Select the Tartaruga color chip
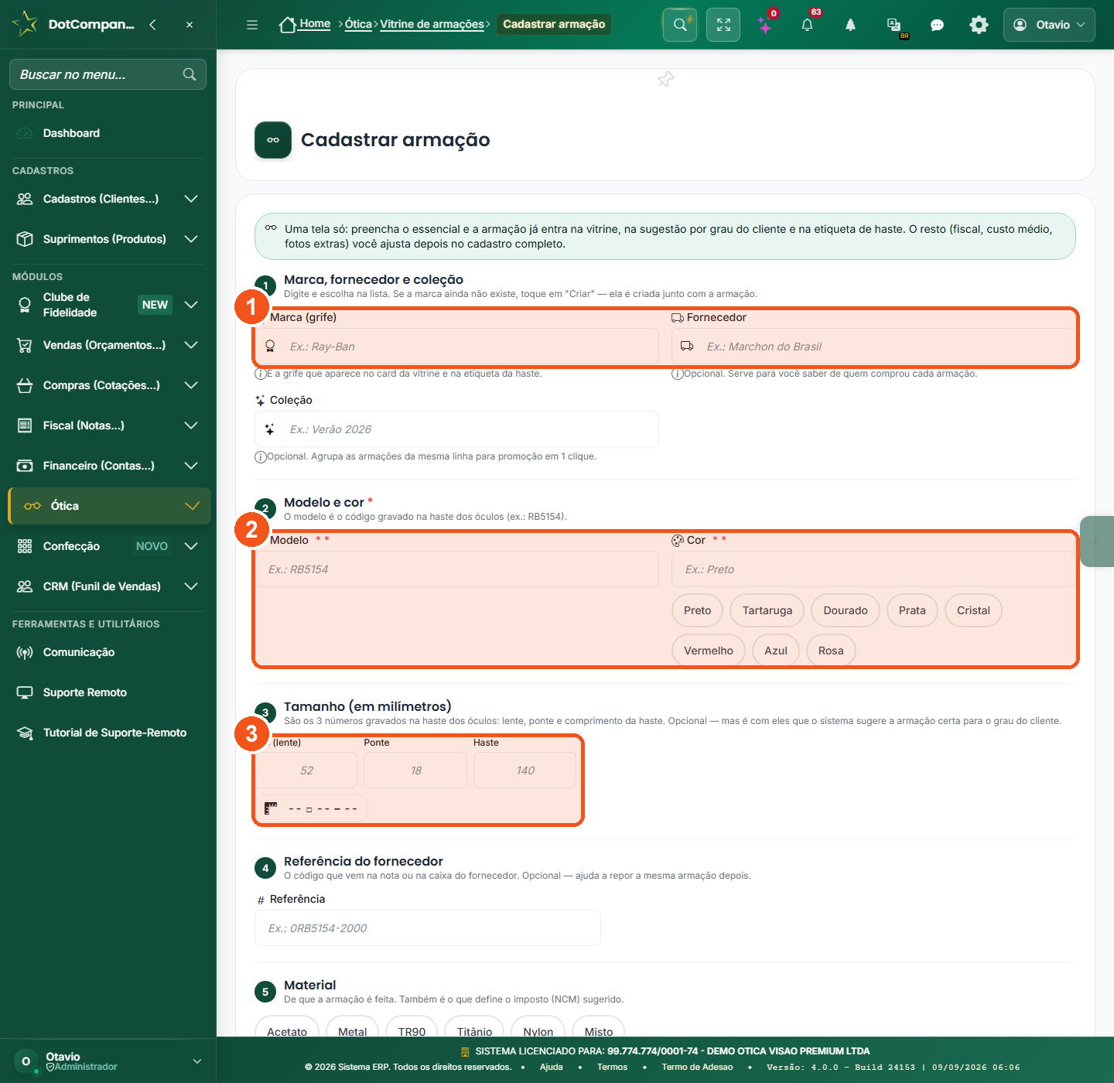The width and height of the screenshot is (1114, 1083). 767,610
